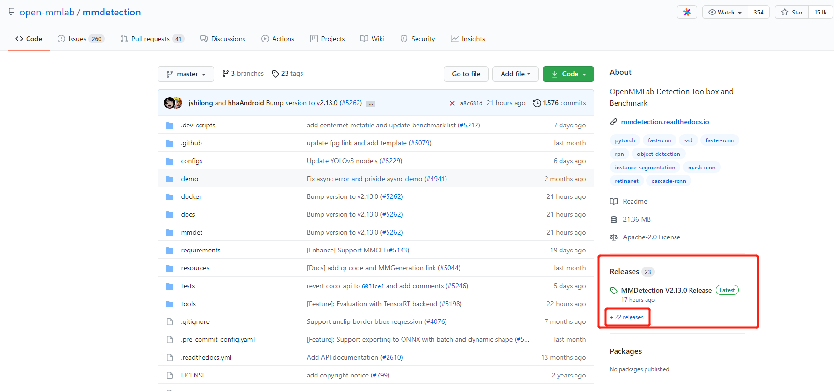Open the Wiki tab
The image size is (834, 391).
click(373, 39)
